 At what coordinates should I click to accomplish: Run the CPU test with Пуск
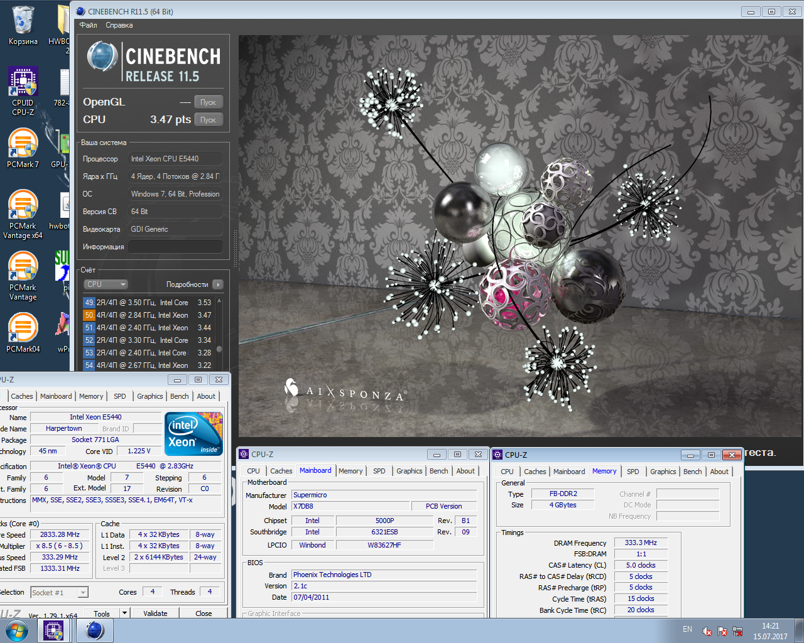(x=208, y=120)
